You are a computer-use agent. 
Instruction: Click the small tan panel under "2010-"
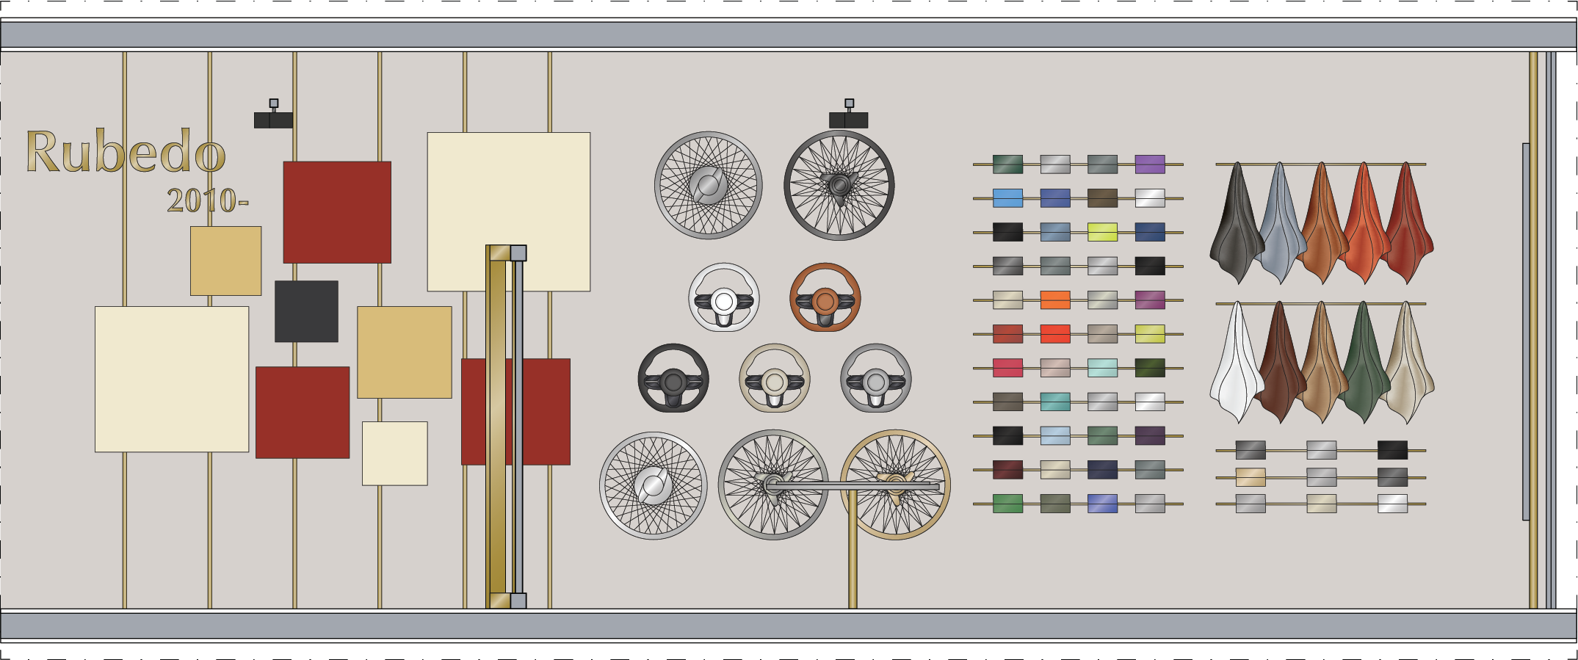226,261
